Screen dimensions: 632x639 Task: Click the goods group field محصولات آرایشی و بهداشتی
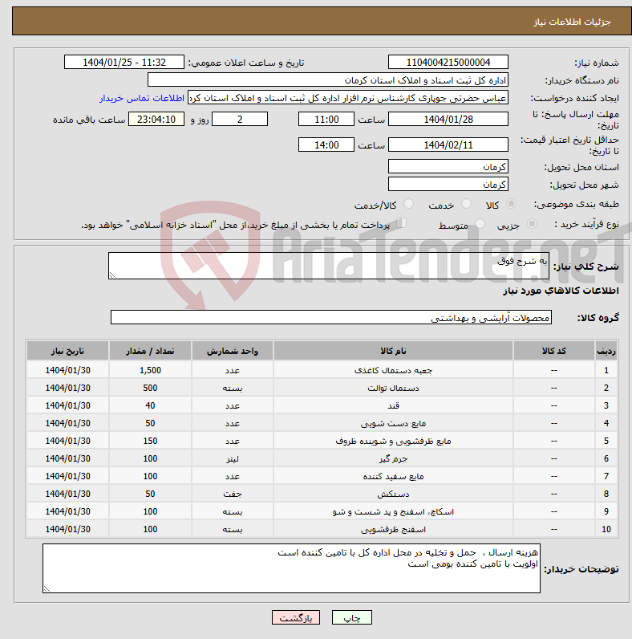click(331, 317)
